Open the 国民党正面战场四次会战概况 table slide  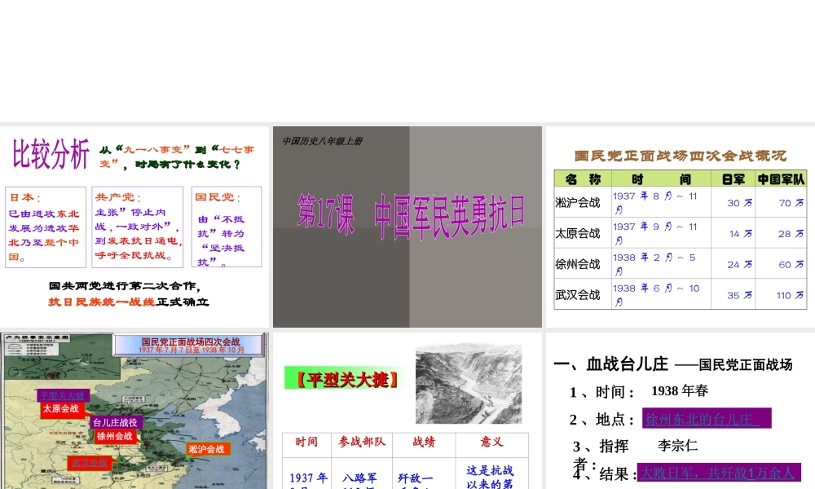[x=681, y=227]
